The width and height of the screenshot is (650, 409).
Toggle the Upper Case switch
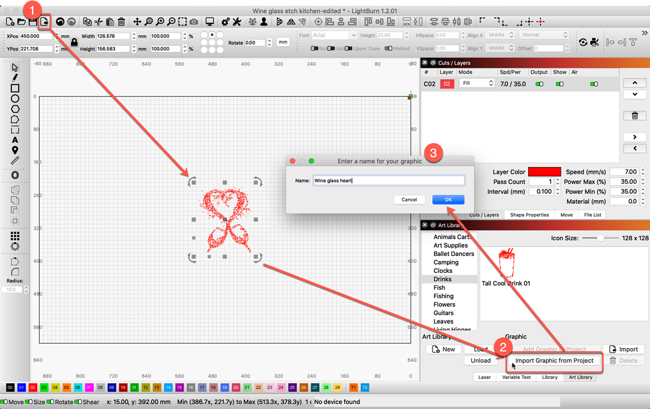[x=348, y=48]
